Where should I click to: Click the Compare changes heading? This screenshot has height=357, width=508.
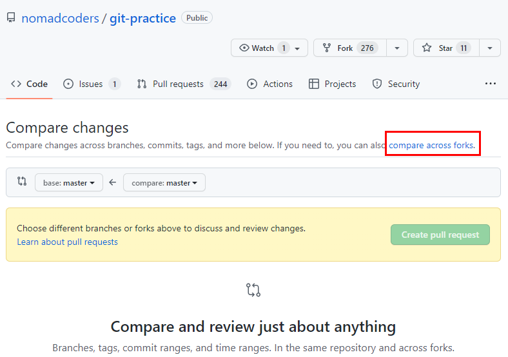point(67,128)
